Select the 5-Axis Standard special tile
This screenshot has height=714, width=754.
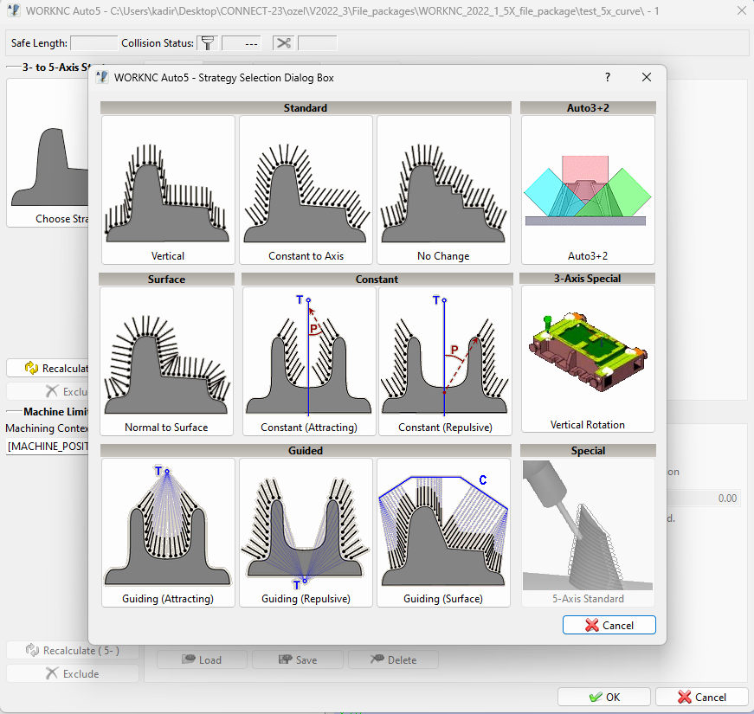(588, 532)
